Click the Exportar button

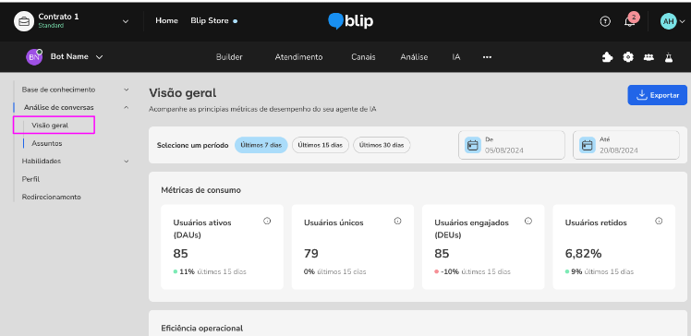(x=658, y=95)
